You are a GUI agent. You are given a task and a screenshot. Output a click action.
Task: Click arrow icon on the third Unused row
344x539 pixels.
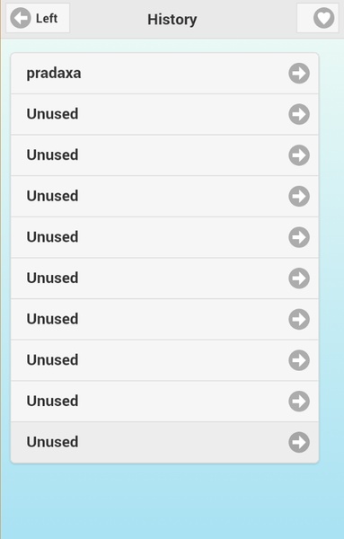tap(299, 196)
